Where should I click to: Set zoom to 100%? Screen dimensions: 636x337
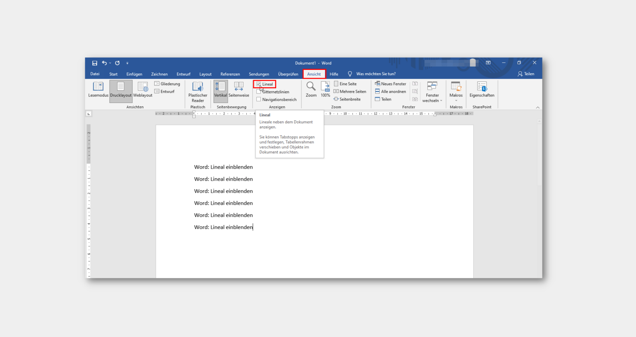click(x=325, y=90)
